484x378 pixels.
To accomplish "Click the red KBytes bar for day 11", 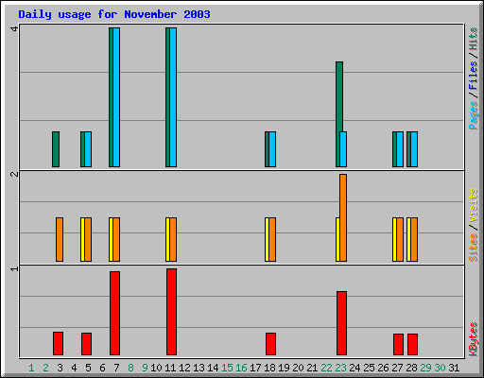I will click(x=171, y=312).
